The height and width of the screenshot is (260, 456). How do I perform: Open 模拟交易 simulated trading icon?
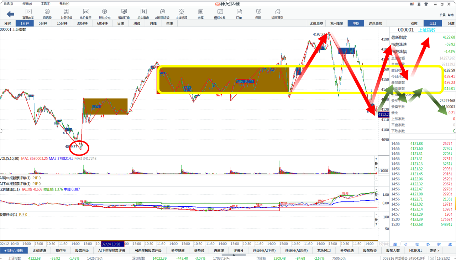tap(220, 13)
